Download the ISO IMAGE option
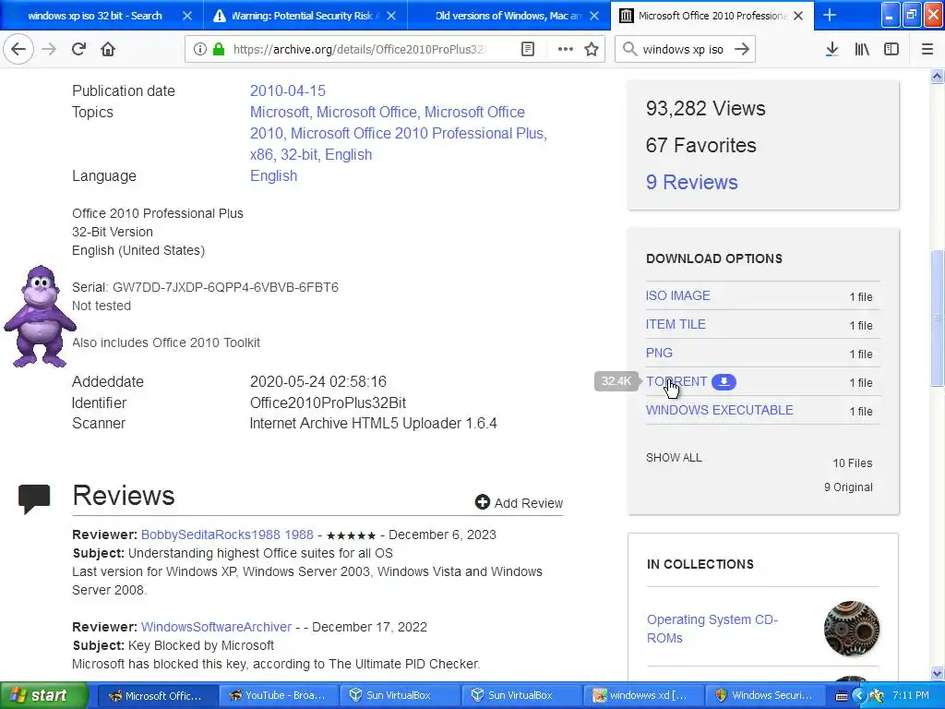 point(678,295)
